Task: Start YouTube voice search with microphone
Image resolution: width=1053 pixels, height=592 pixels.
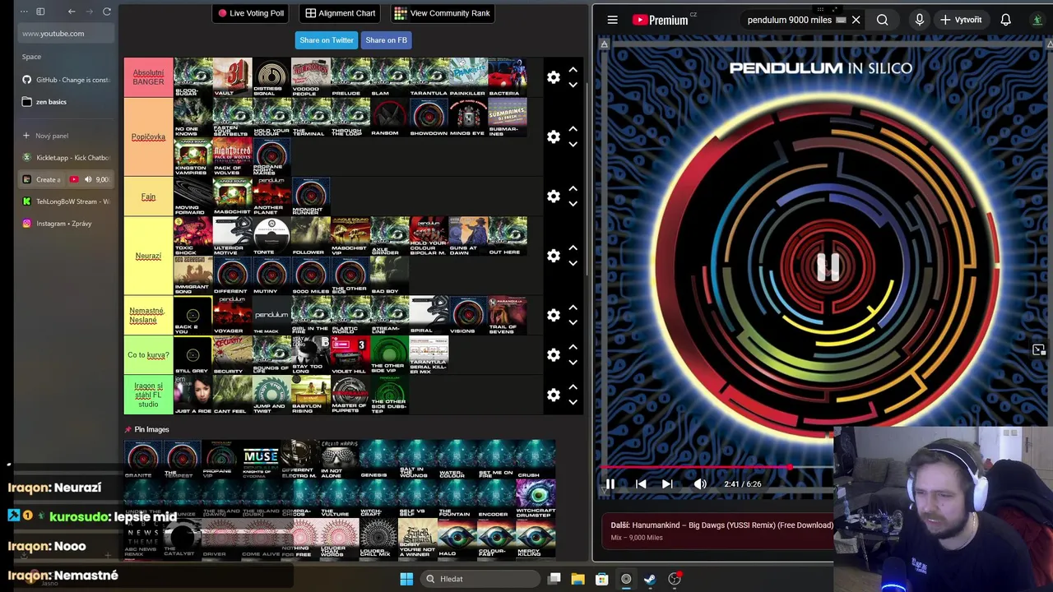Action: (x=919, y=20)
